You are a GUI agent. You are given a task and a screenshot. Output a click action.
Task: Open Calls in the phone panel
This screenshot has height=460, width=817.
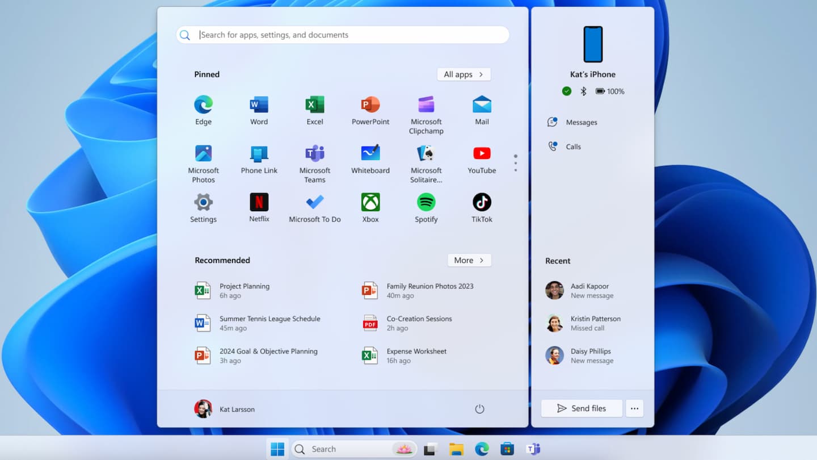coord(573,147)
